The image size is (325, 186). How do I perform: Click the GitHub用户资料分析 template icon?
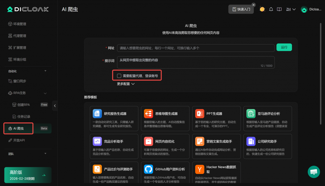149,169
